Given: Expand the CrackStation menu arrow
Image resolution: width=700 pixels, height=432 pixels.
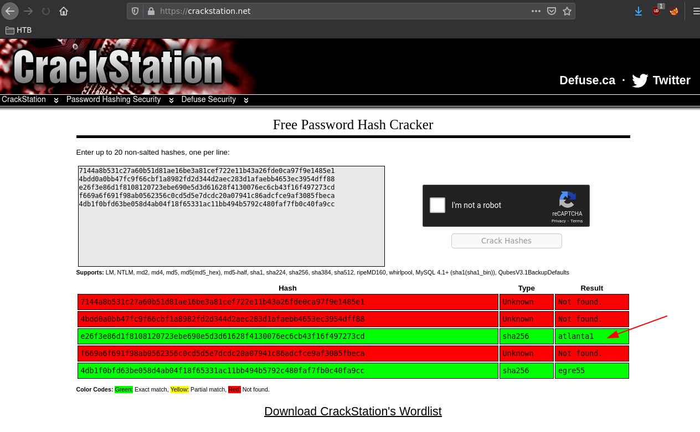Looking at the screenshot, I should point(56,100).
